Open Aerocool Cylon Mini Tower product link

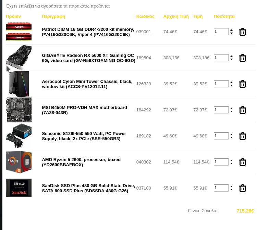[x=87, y=84]
